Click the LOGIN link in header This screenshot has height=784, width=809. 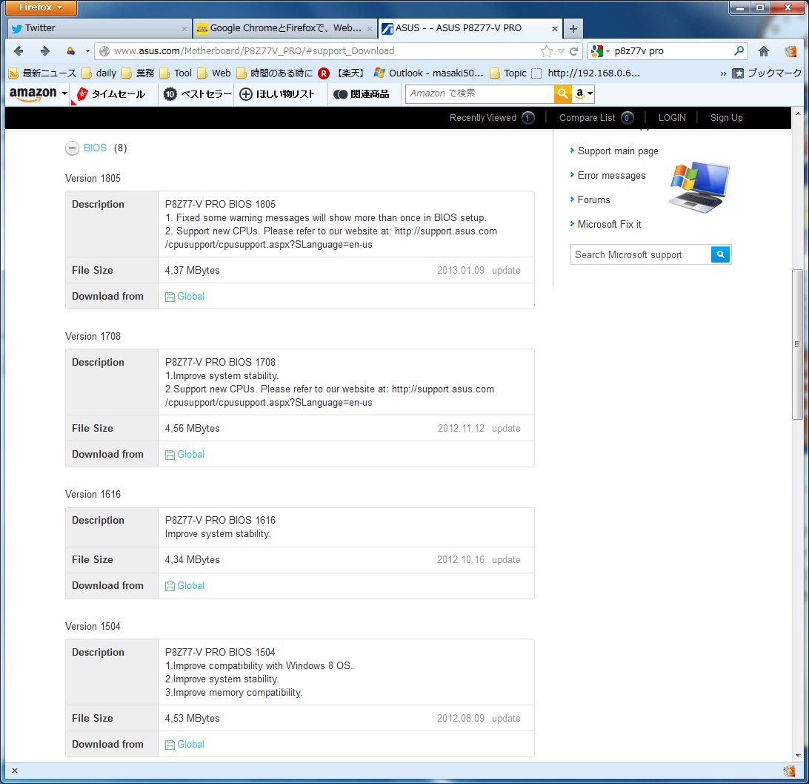672,118
